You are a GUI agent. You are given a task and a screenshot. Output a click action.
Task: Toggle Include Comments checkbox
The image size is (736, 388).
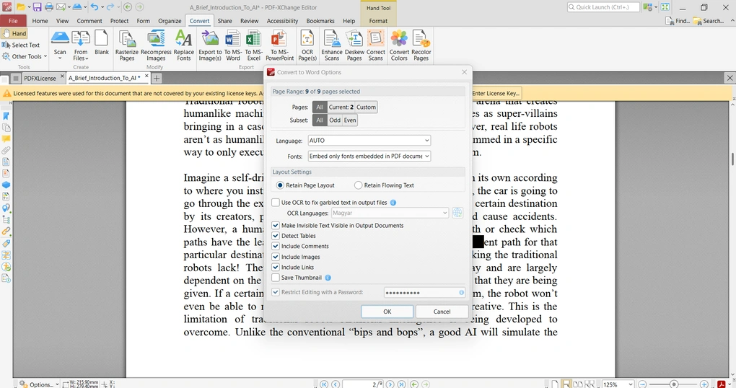(276, 247)
